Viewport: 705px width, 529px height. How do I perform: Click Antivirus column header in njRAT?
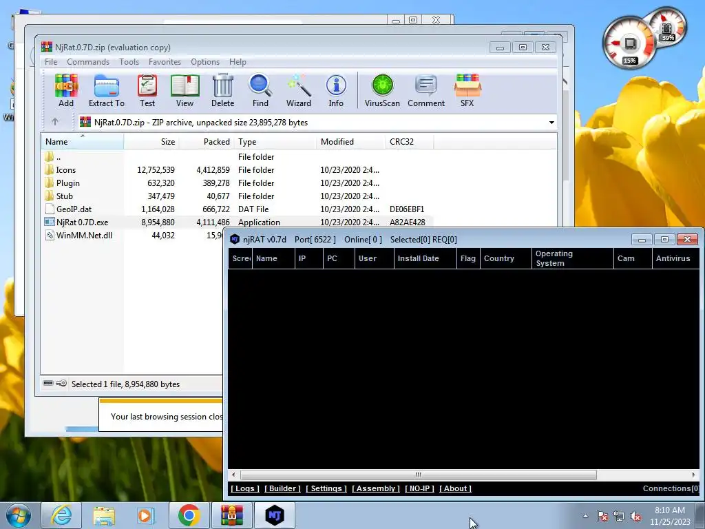coord(675,258)
